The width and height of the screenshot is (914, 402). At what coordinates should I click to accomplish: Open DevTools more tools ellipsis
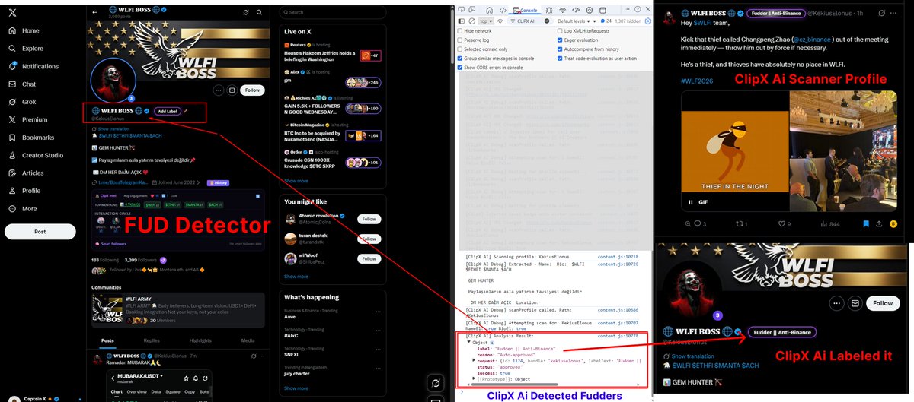click(627, 9)
